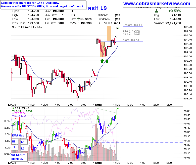This screenshot has height=165, width=196.
Task: Select the H1 label box
Action: tap(15, 147)
